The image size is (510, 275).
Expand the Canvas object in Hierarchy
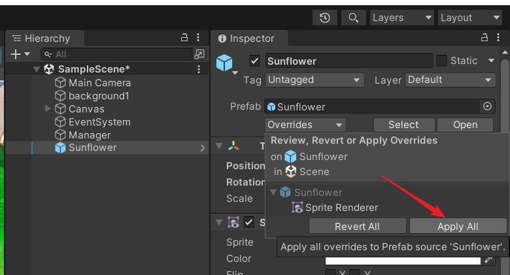(x=48, y=108)
